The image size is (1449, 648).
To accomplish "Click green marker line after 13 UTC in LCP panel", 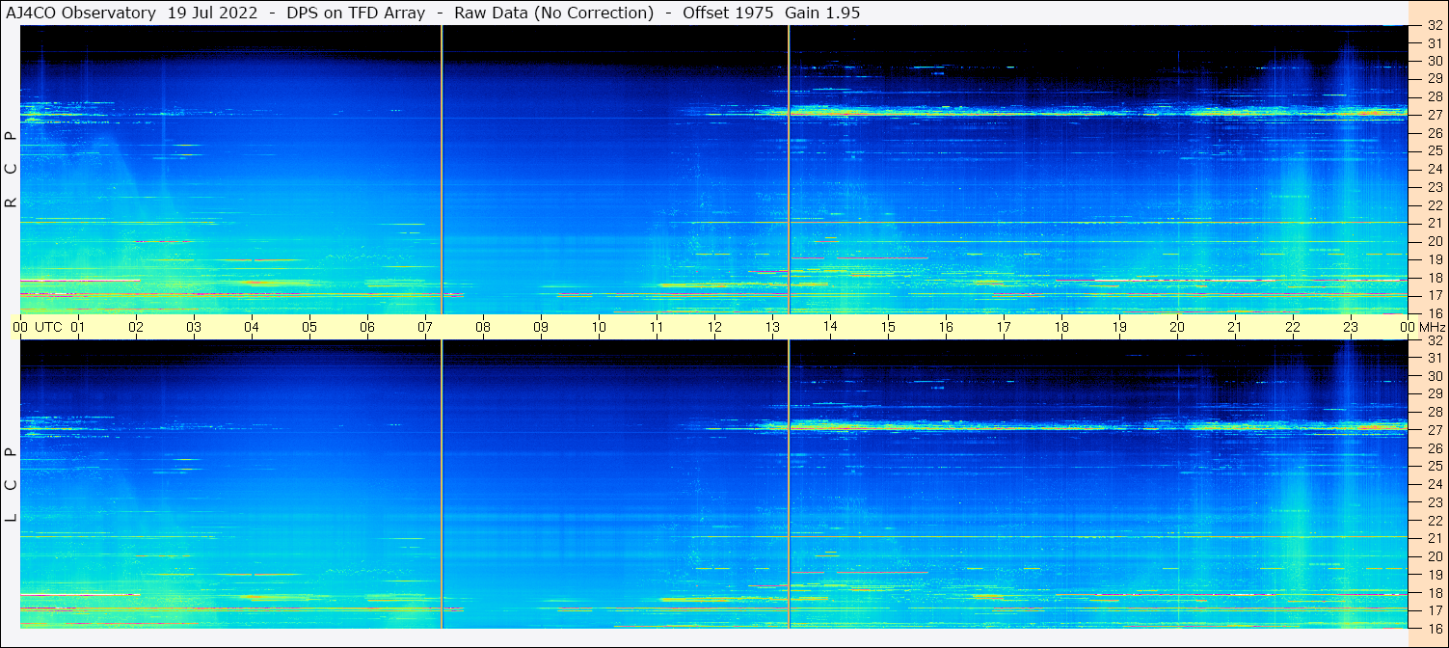I will click(789, 484).
